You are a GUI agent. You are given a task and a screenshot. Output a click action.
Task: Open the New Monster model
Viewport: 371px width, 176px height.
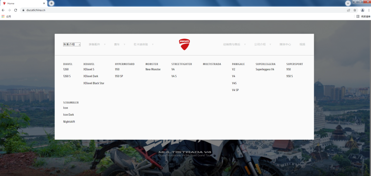pos(153,69)
